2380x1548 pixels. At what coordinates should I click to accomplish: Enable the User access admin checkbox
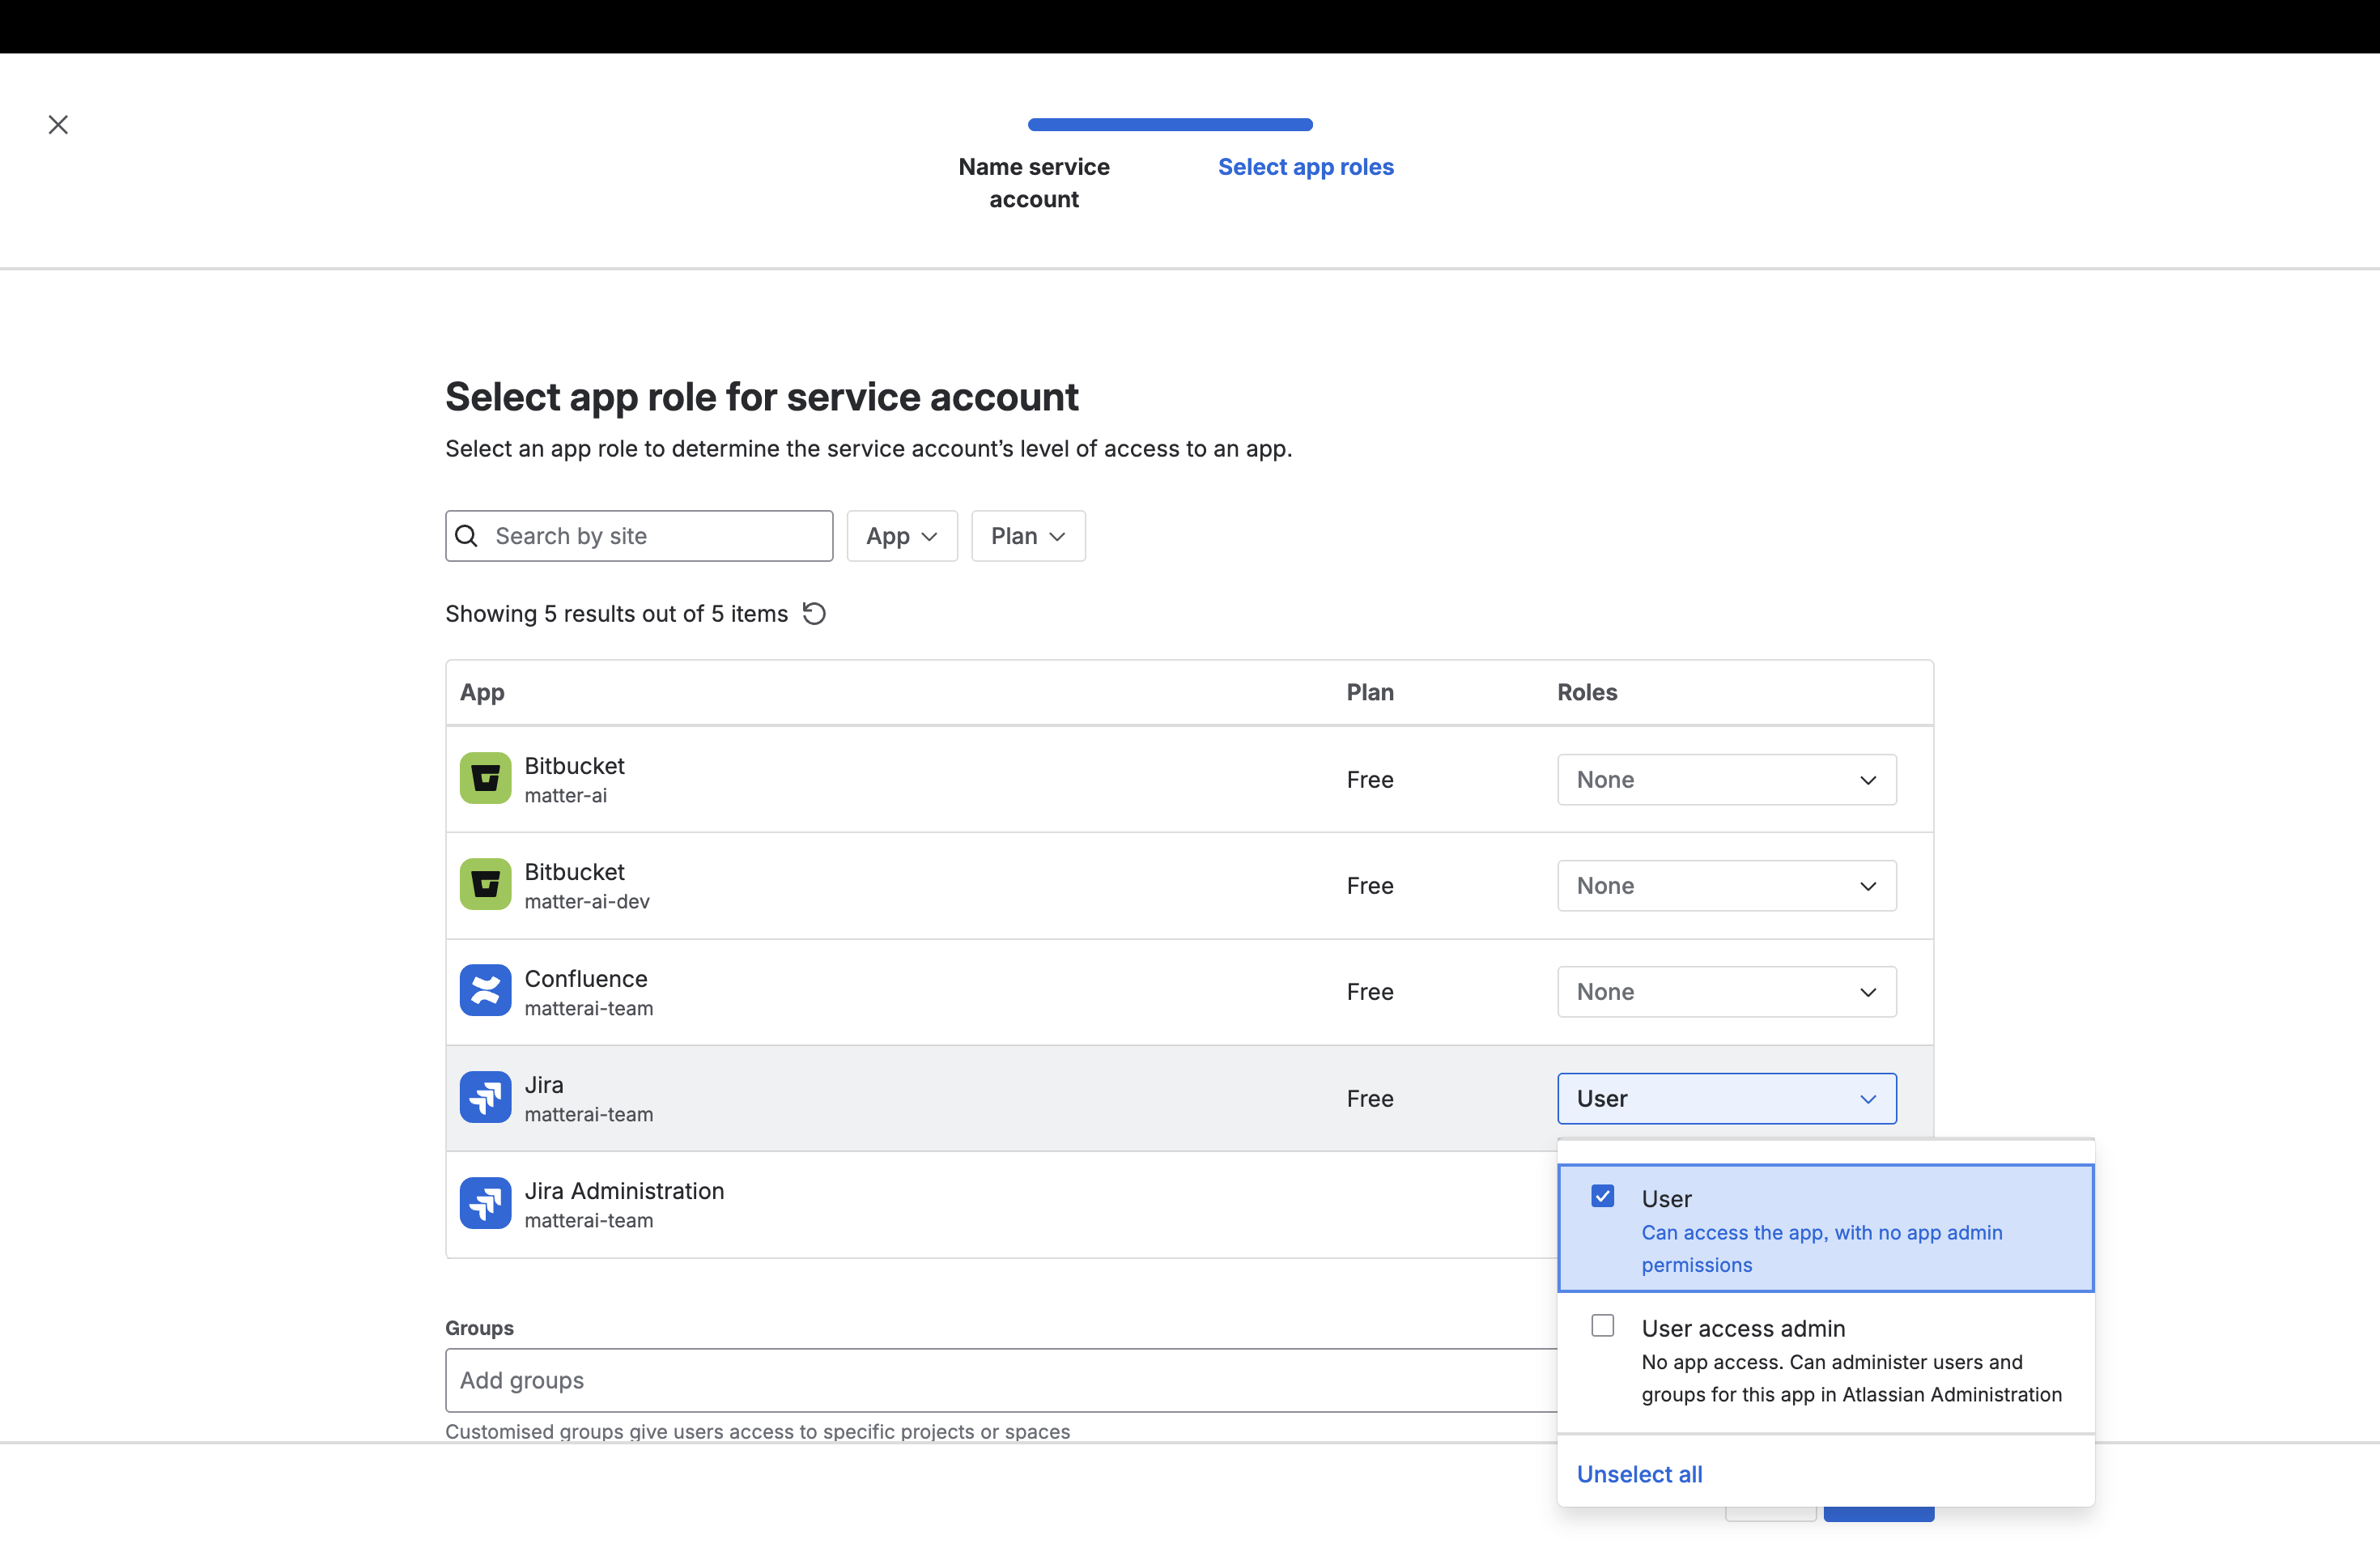click(x=1604, y=1324)
